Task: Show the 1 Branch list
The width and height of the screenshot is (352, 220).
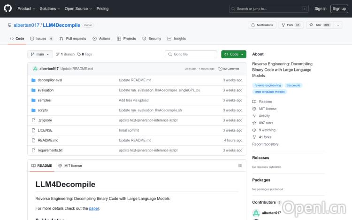Action: tap(65, 54)
